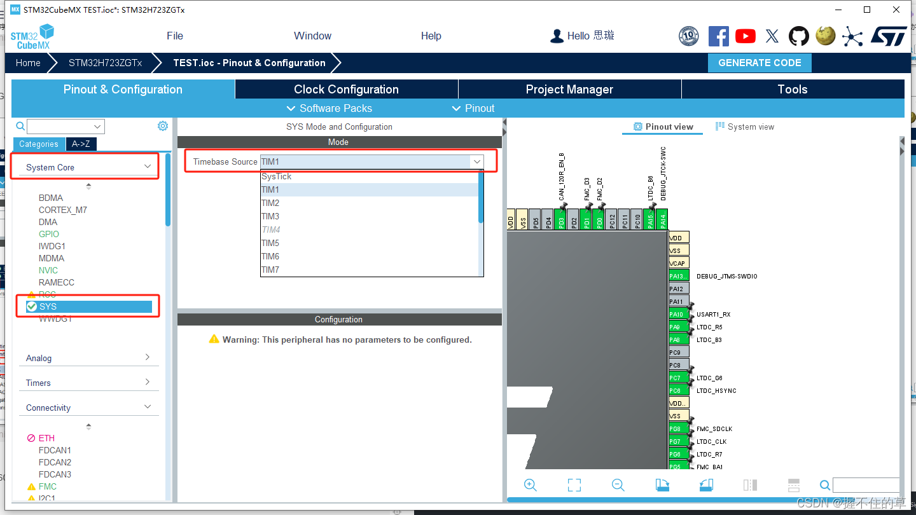Open Timebase Source combo box

click(x=372, y=161)
